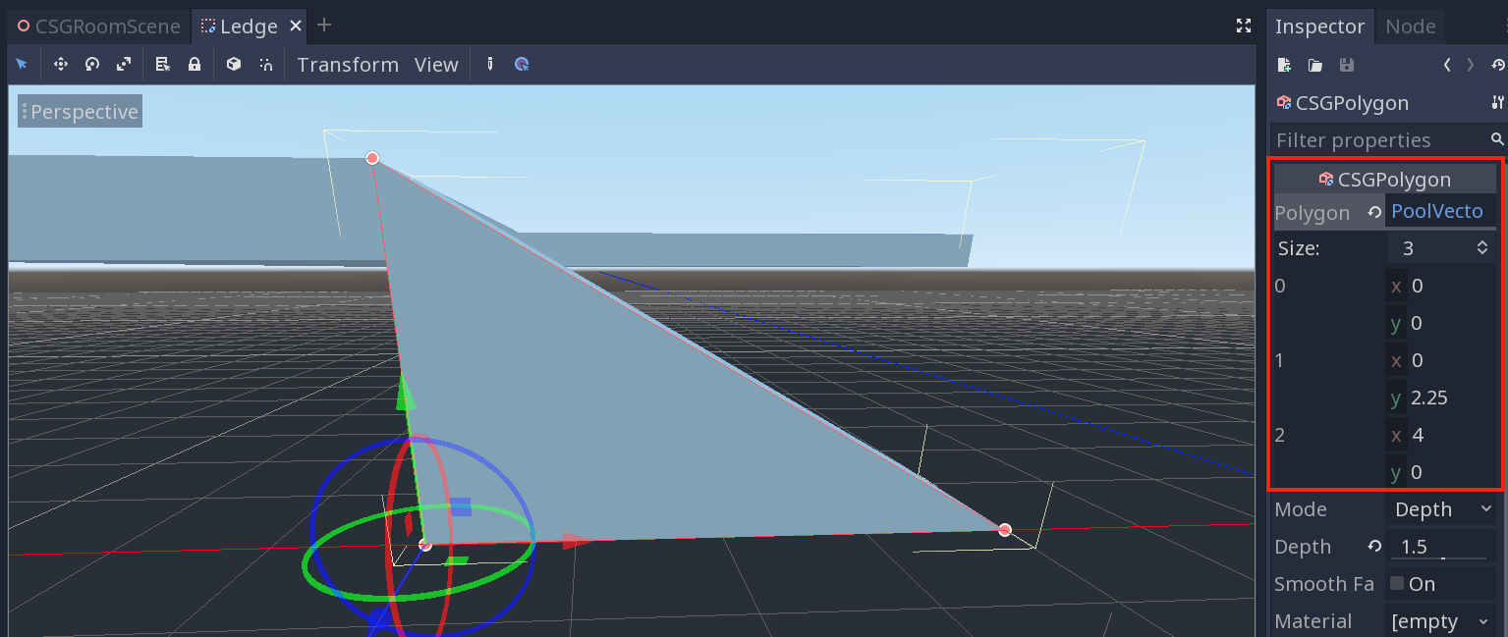Revert the Depth property to default

coord(1374,547)
